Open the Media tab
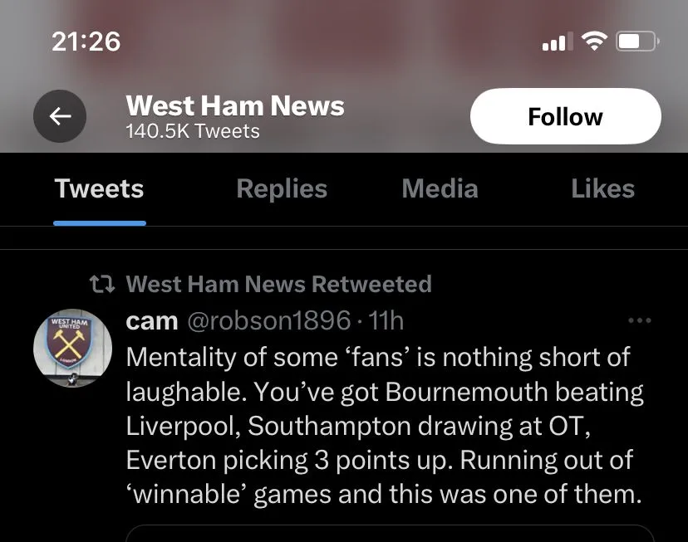This screenshot has height=542, width=688. [440, 188]
